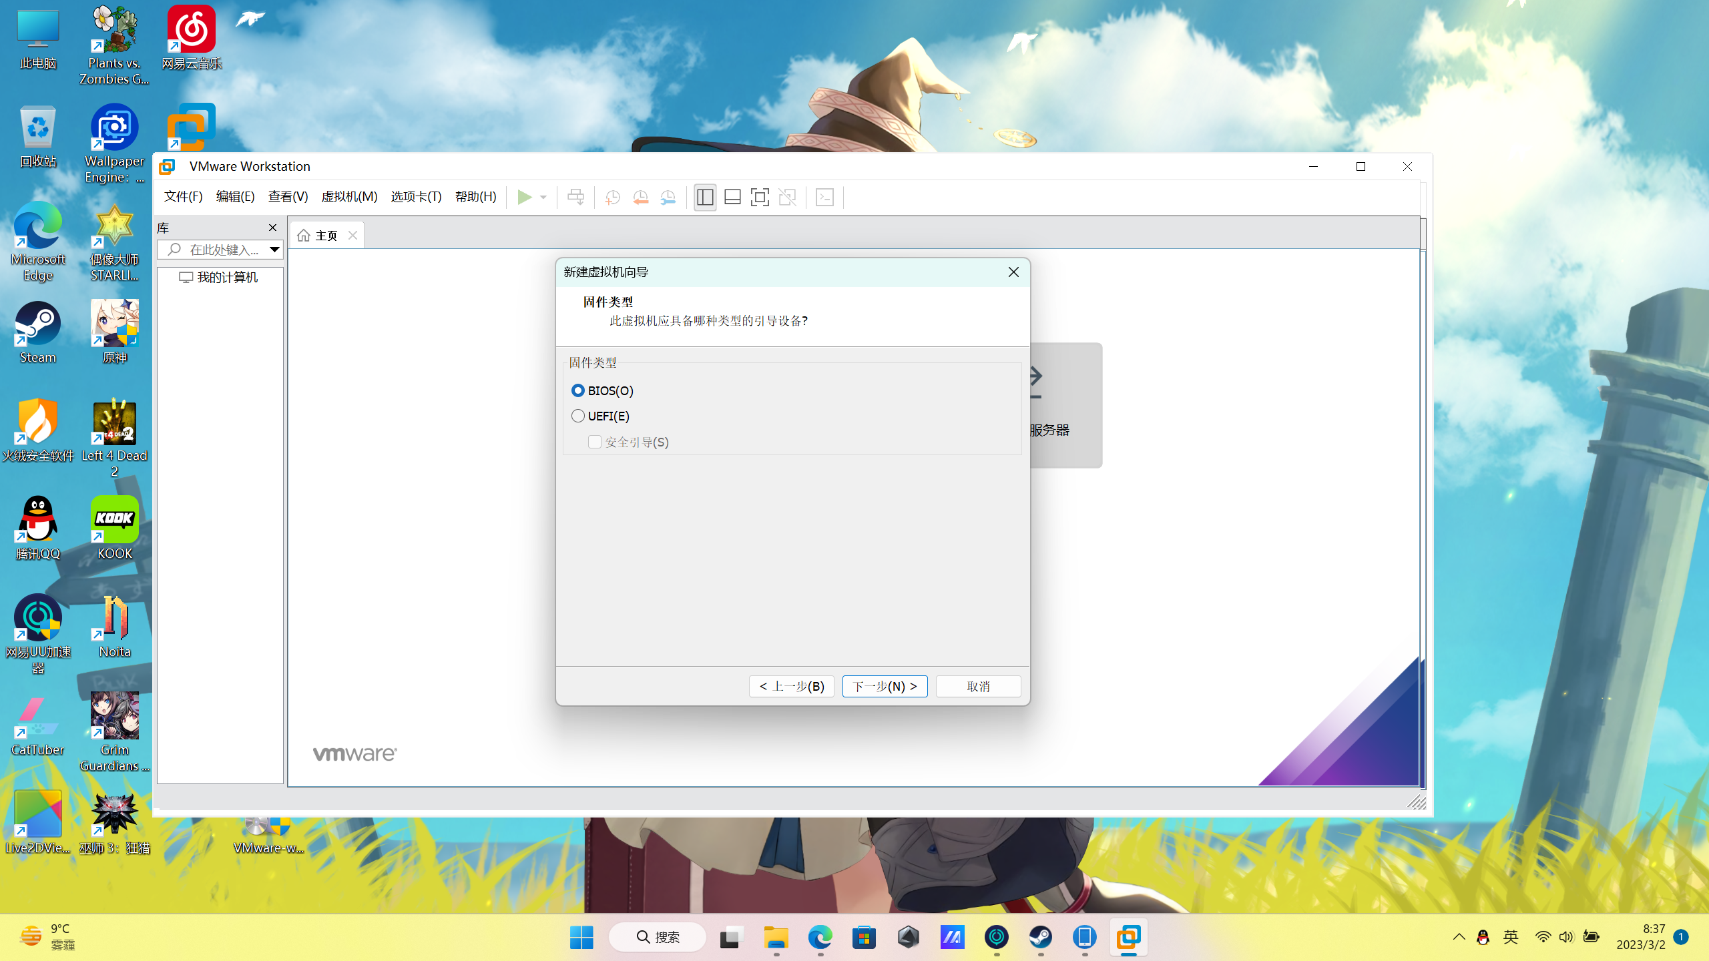This screenshot has height=961, width=1709.
Task: Switch to the 主页 home tab
Action: coord(326,236)
